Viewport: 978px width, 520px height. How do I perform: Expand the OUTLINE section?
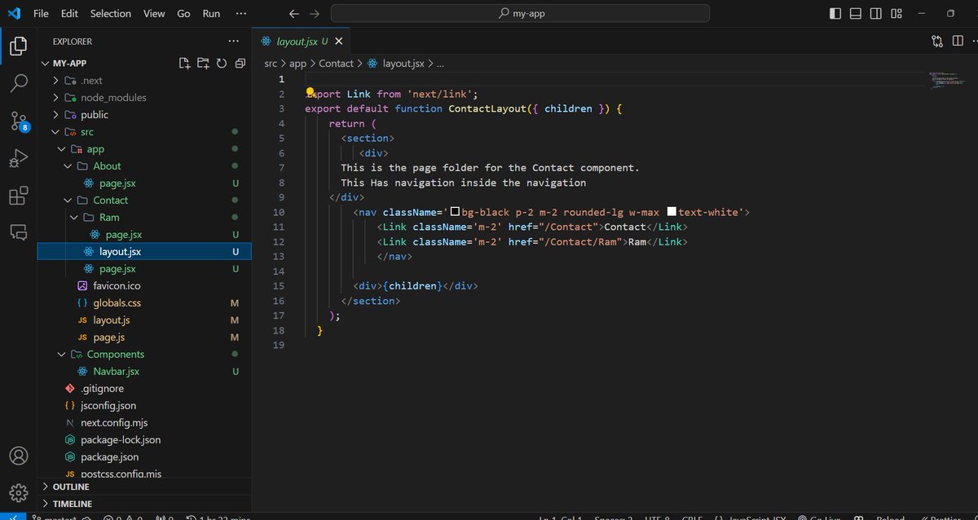click(x=144, y=487)
